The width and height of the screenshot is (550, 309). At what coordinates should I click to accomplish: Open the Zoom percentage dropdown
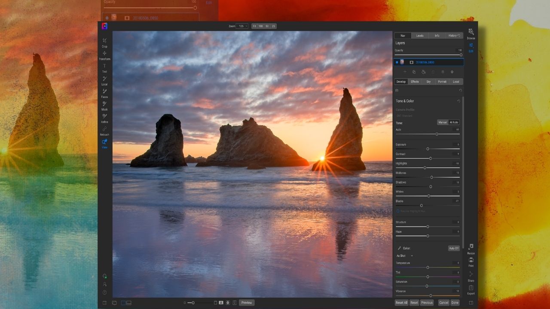click(x=243, y=26)
